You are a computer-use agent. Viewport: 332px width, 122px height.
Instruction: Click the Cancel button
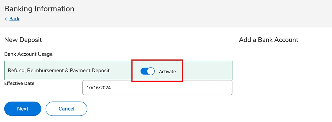[66, 109]
